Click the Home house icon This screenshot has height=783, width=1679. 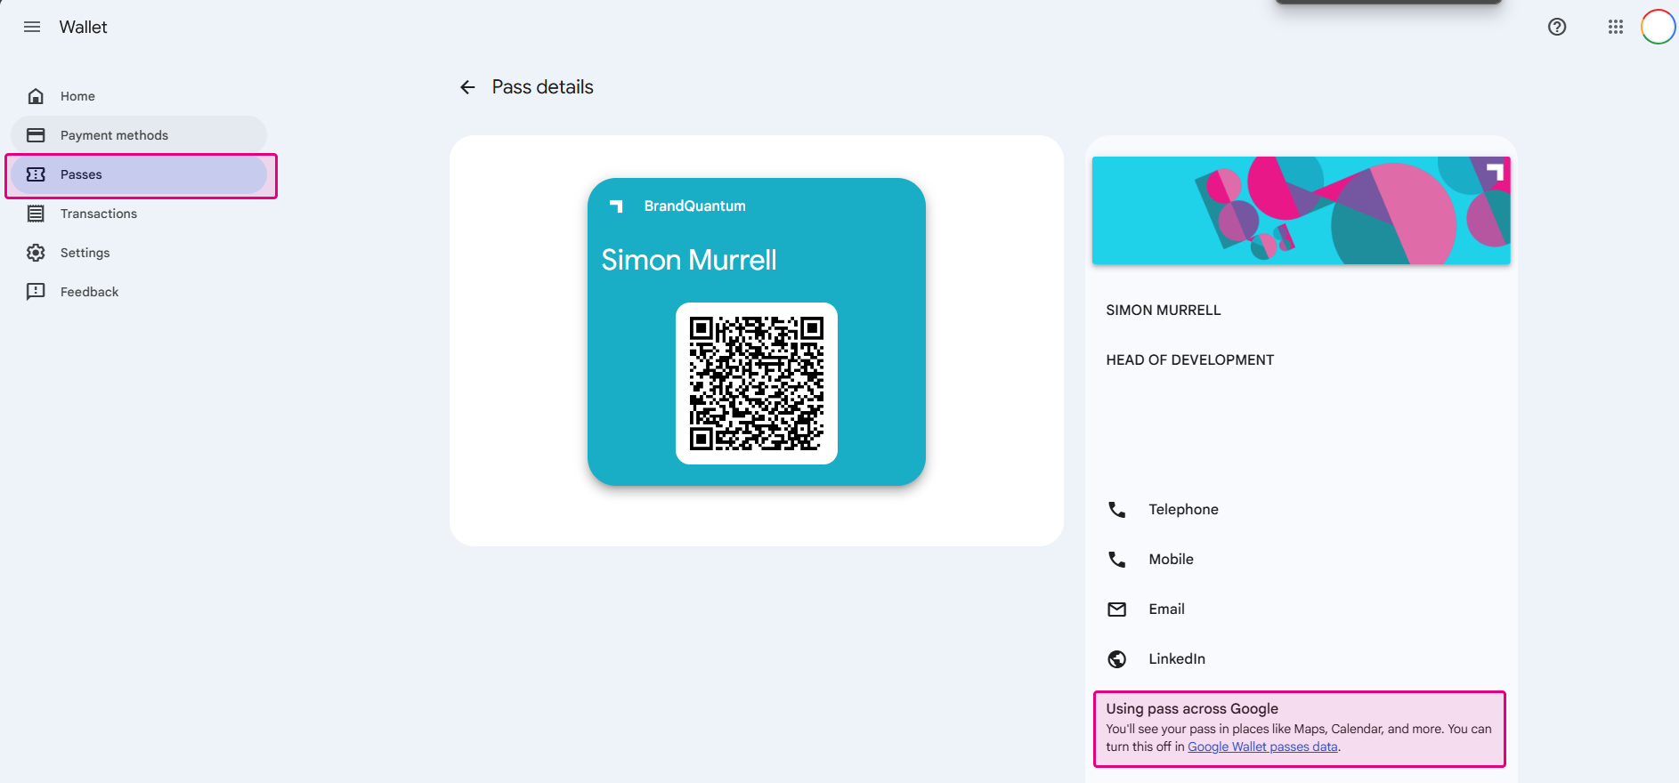[36, 96]
